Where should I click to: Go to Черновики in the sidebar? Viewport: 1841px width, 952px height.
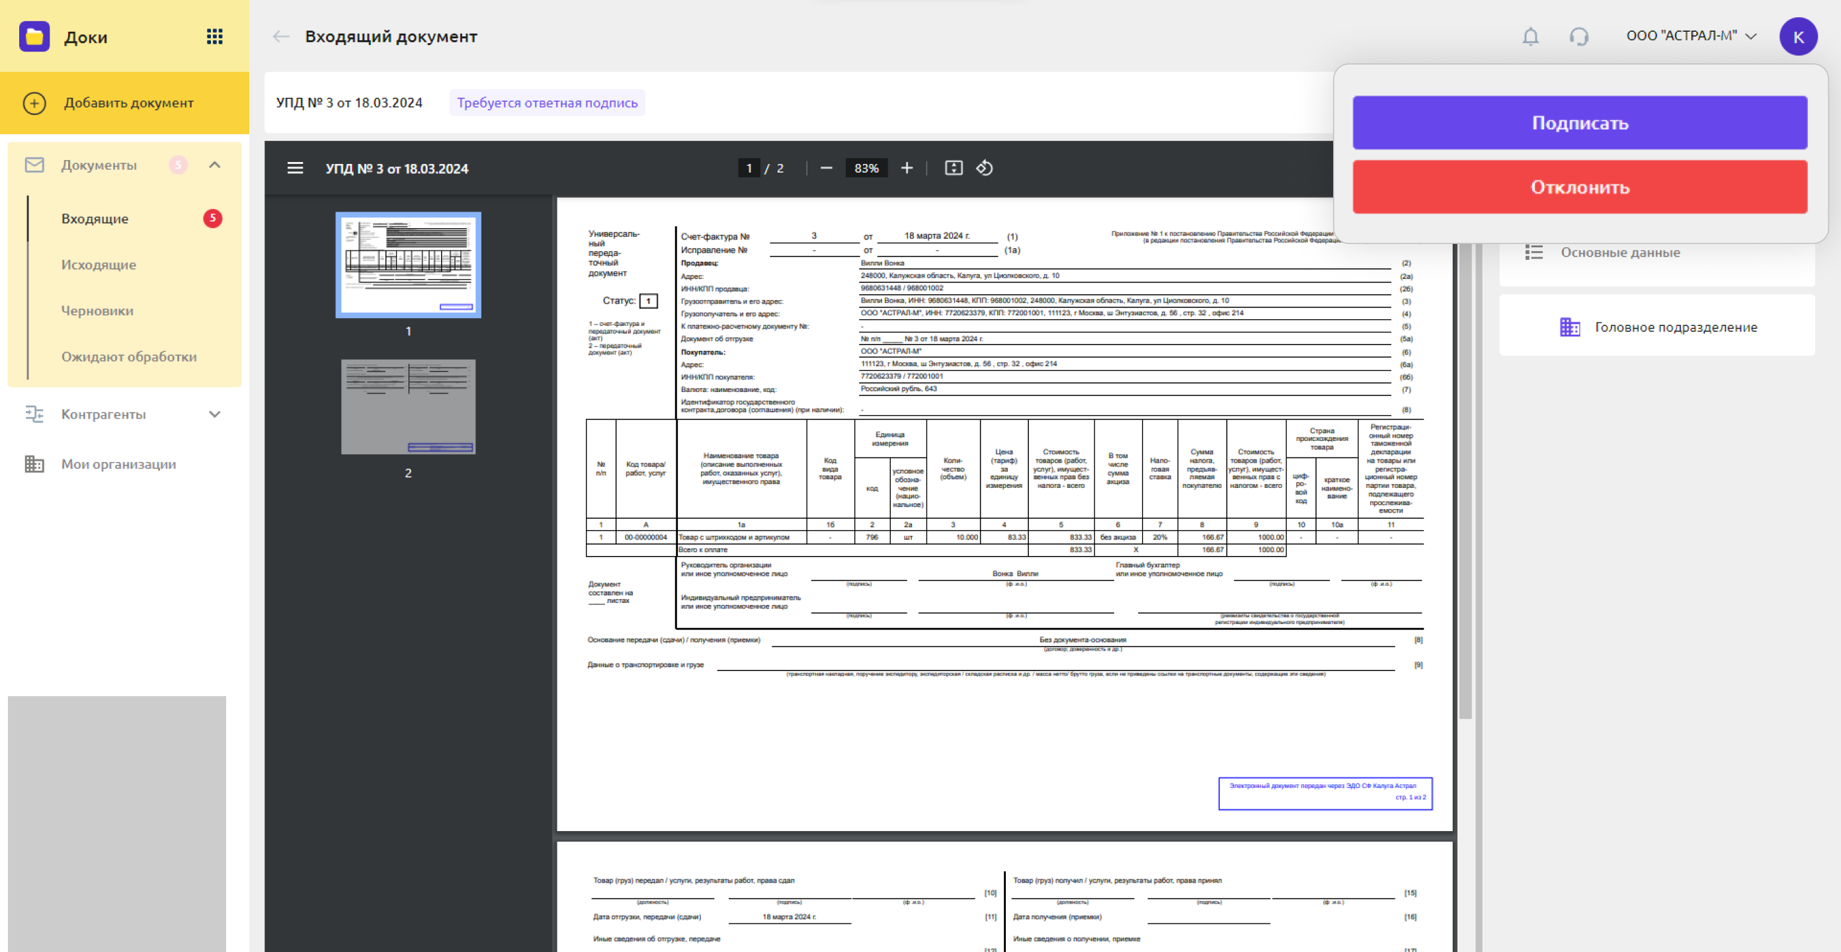pyautogui.click(x=97, y=311)
